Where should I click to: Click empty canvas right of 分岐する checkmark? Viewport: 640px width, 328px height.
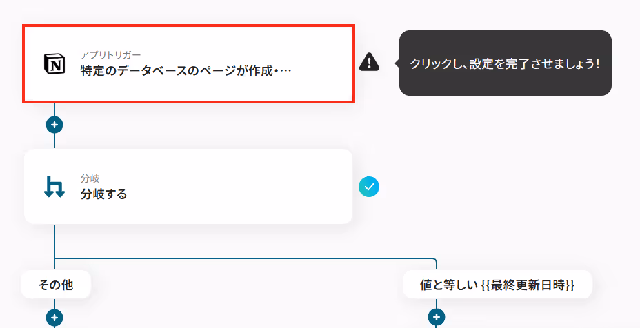coord(490,187)
